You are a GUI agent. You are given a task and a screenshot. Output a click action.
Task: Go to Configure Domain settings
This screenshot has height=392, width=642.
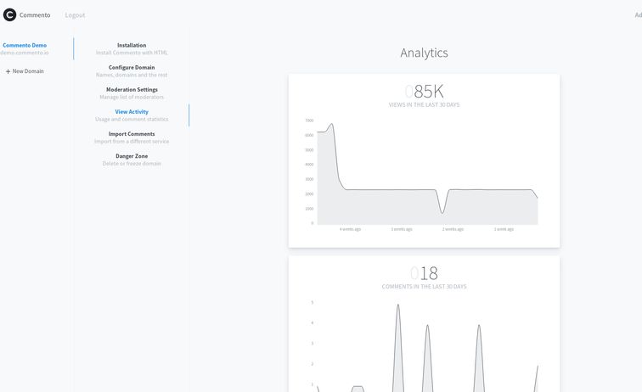132,67
